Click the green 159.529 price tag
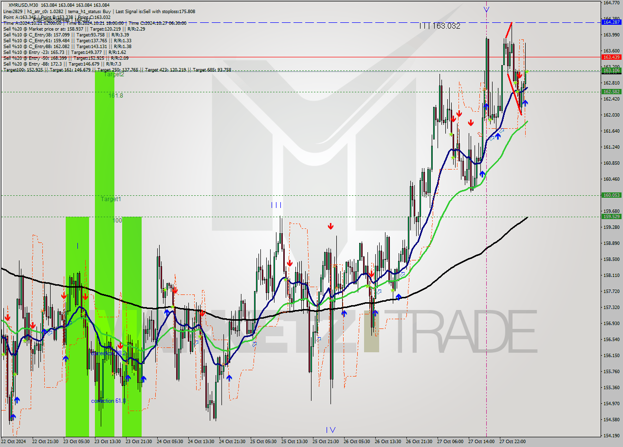 point(611,216)
